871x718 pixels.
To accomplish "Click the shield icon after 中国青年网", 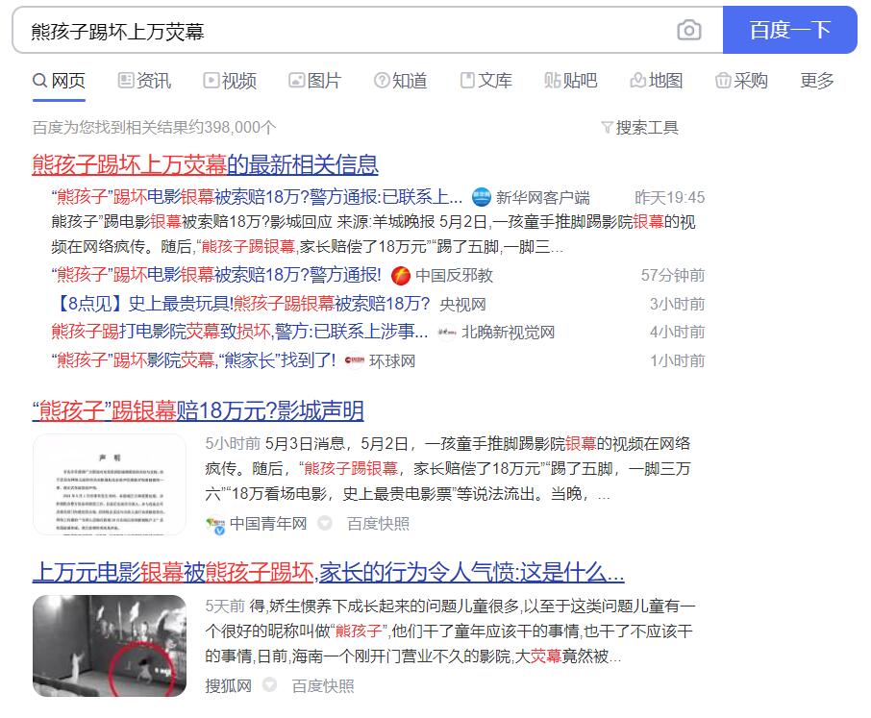I will (325, 523).
